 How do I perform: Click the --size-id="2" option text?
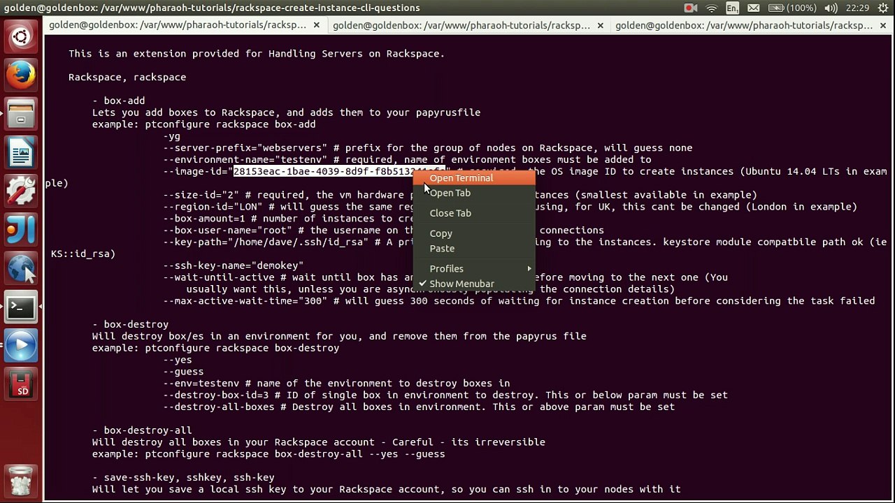(201, 196)
